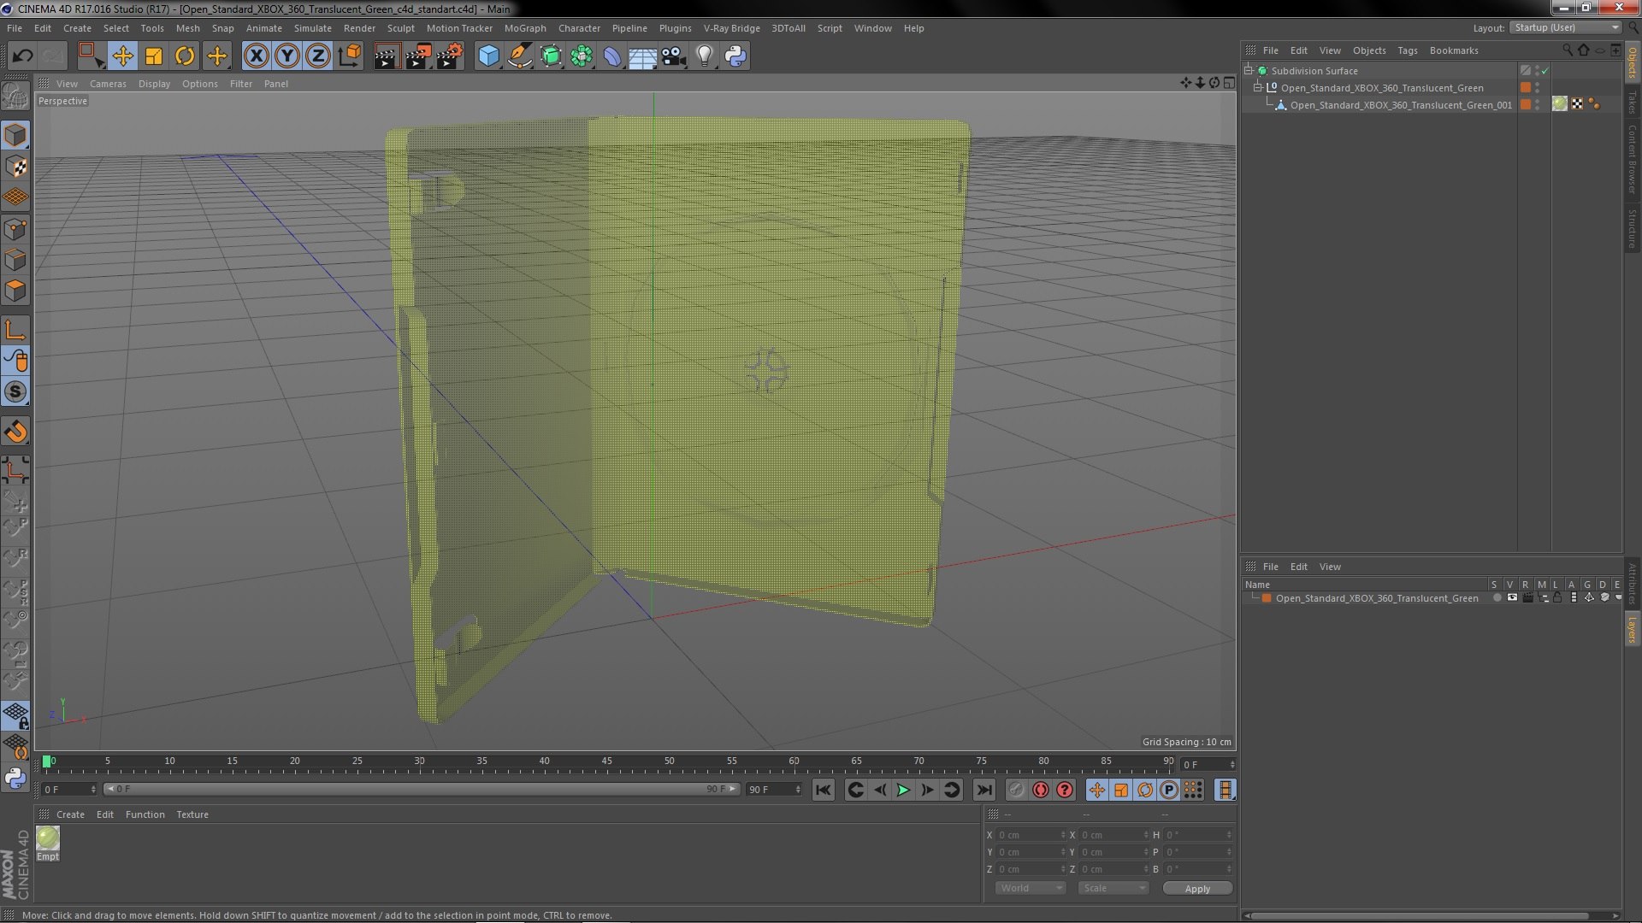Click the Apply button

point(1197,889)
